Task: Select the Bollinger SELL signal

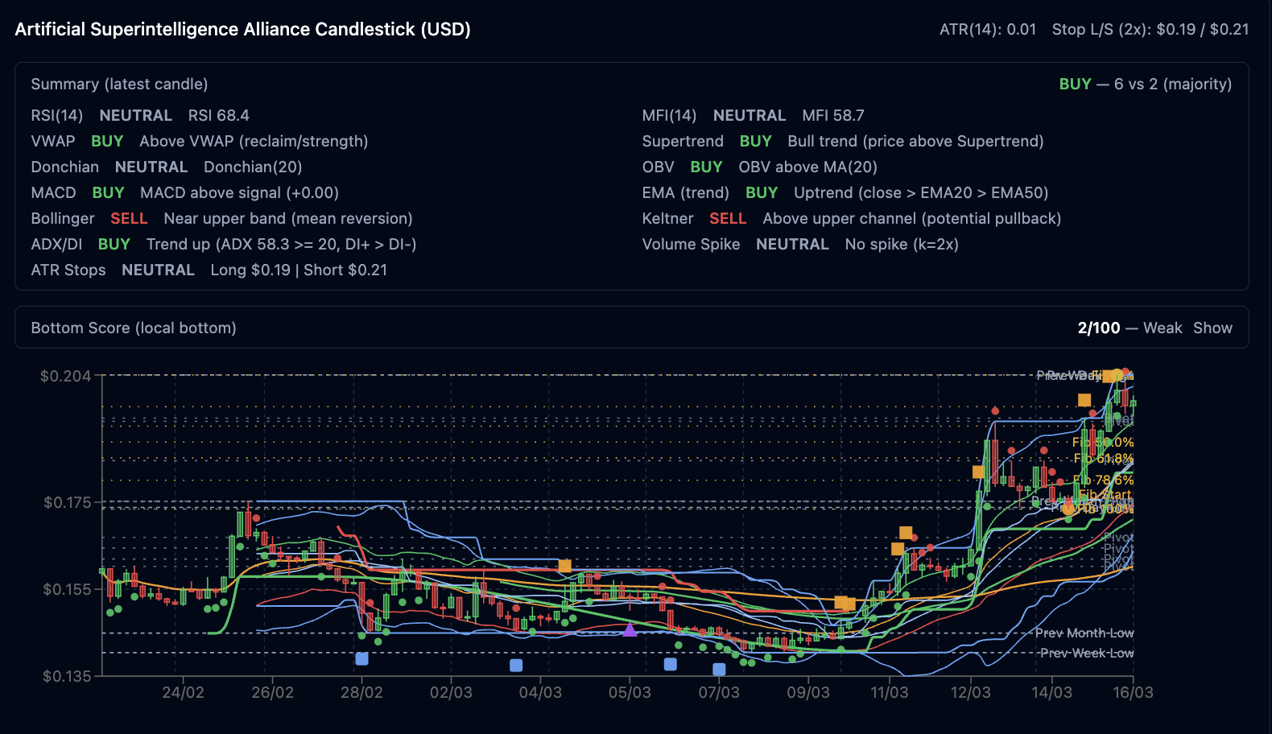Action: (129, 218)
